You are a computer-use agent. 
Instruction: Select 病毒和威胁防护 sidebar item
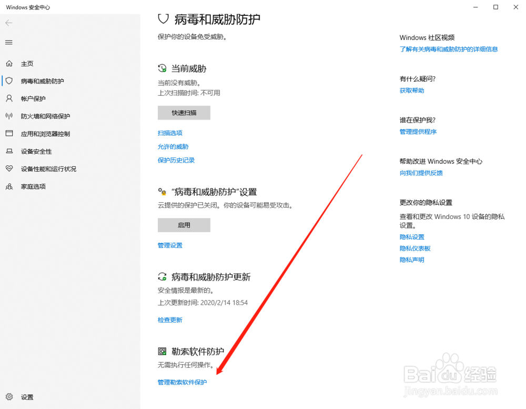(x=42, y=81)
